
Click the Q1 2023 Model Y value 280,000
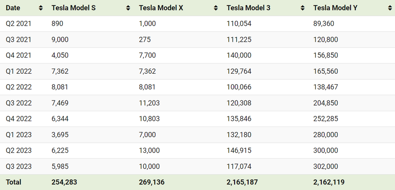tap(325, 135)
